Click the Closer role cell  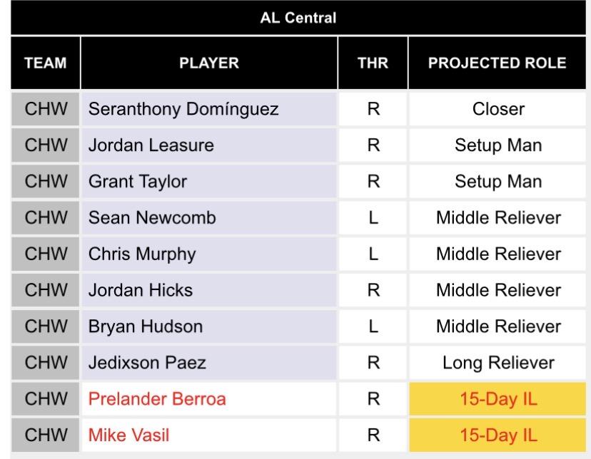(x=498, y=110)
